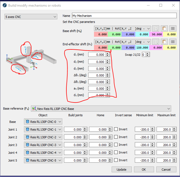Click the copy icon for Base shift

[156, 28]
